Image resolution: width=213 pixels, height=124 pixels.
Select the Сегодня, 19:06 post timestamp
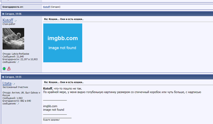pos(13,14)
